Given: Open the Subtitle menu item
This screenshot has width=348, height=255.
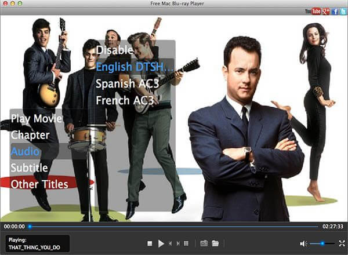Looking at the screenshot, I should [30, 168].
